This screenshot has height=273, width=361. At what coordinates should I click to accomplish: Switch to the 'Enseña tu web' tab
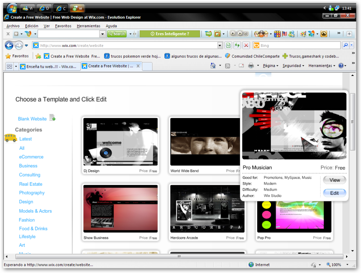[49, 66]
